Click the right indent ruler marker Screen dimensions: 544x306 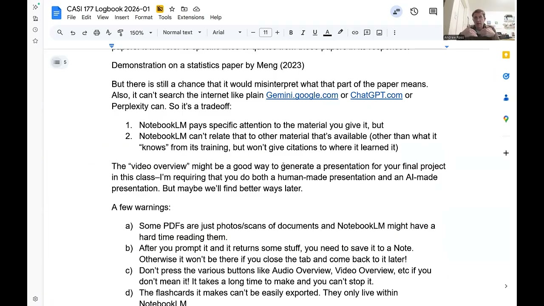pyautogui.click(x=446, y=46)
